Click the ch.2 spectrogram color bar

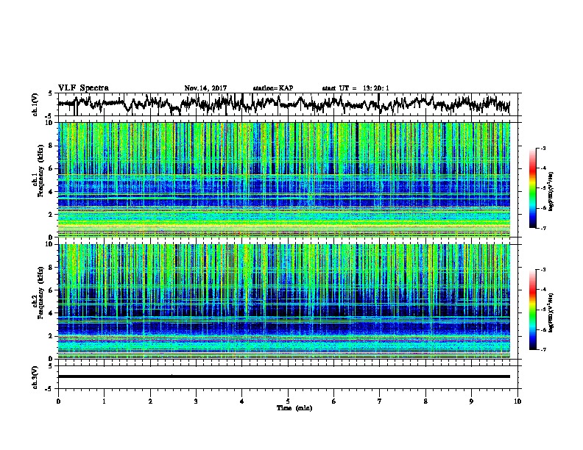(x=533, y=310)
